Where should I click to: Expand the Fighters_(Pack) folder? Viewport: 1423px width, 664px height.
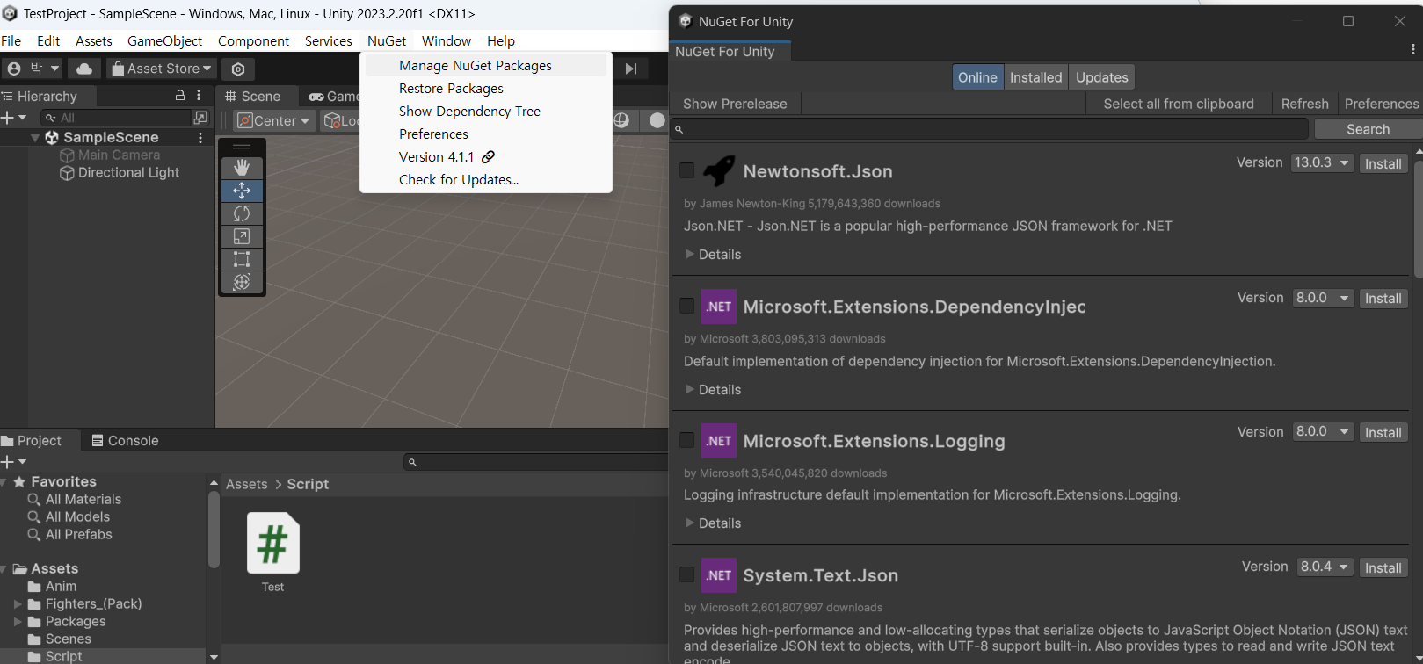tap(17, 604)
